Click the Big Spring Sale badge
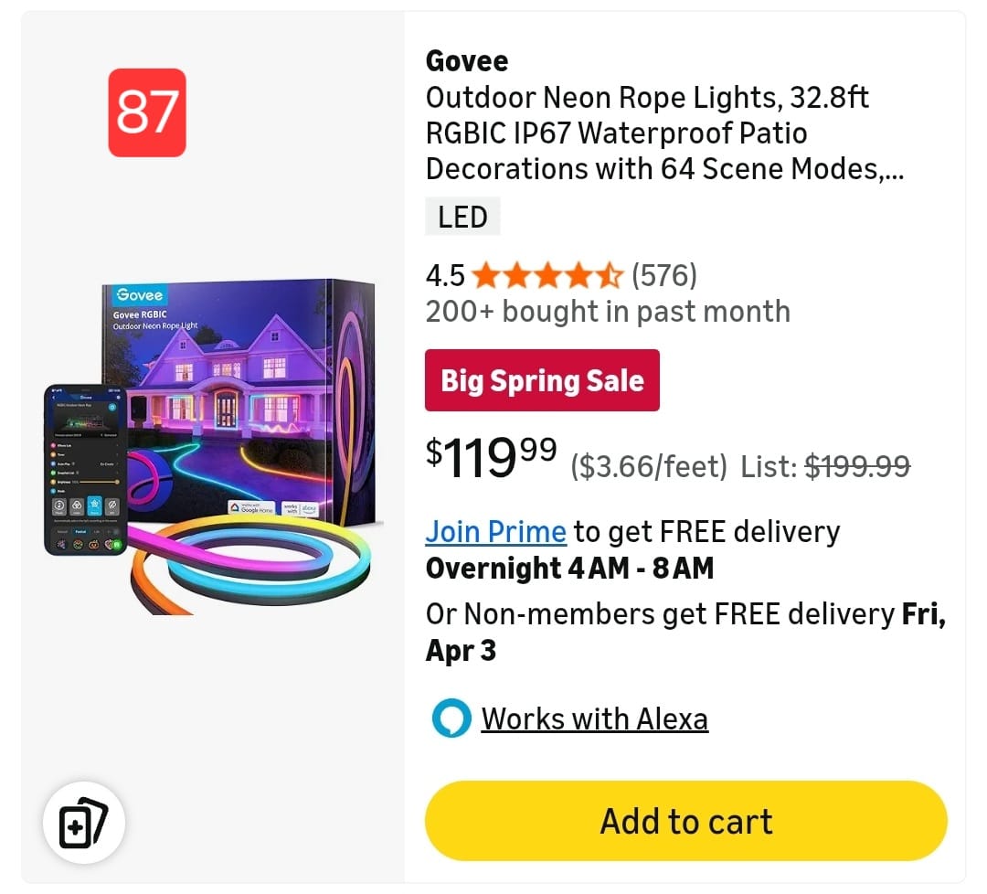 point(542,380)
